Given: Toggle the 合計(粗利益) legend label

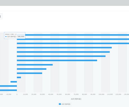Looking at the screenshot, I should 66,104.
